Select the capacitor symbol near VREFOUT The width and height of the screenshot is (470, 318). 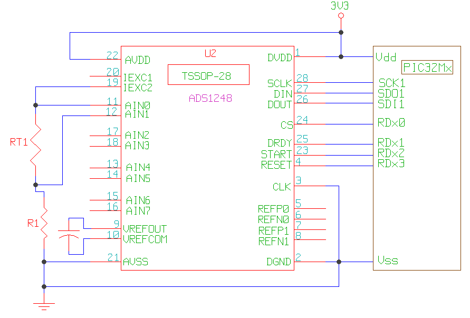[69, 234]
